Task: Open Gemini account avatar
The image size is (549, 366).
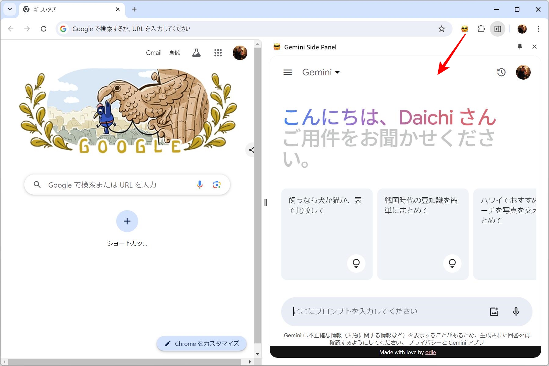Action: point(523,72)
